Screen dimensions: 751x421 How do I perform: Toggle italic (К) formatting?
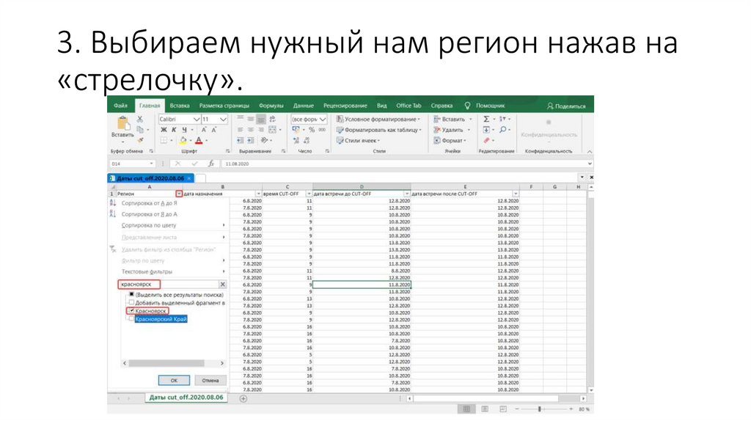174,130
